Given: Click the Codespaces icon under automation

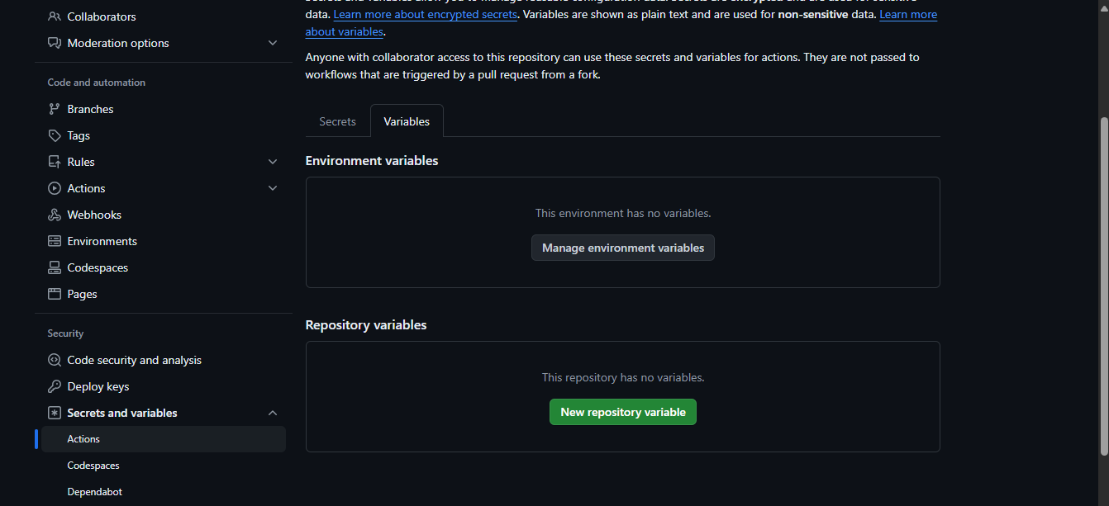Looking at the screenshot, I should pos(55,267).
